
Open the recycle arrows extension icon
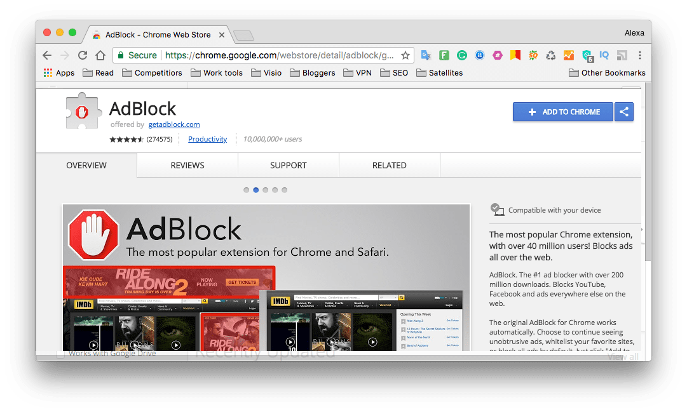pos(551,55)
